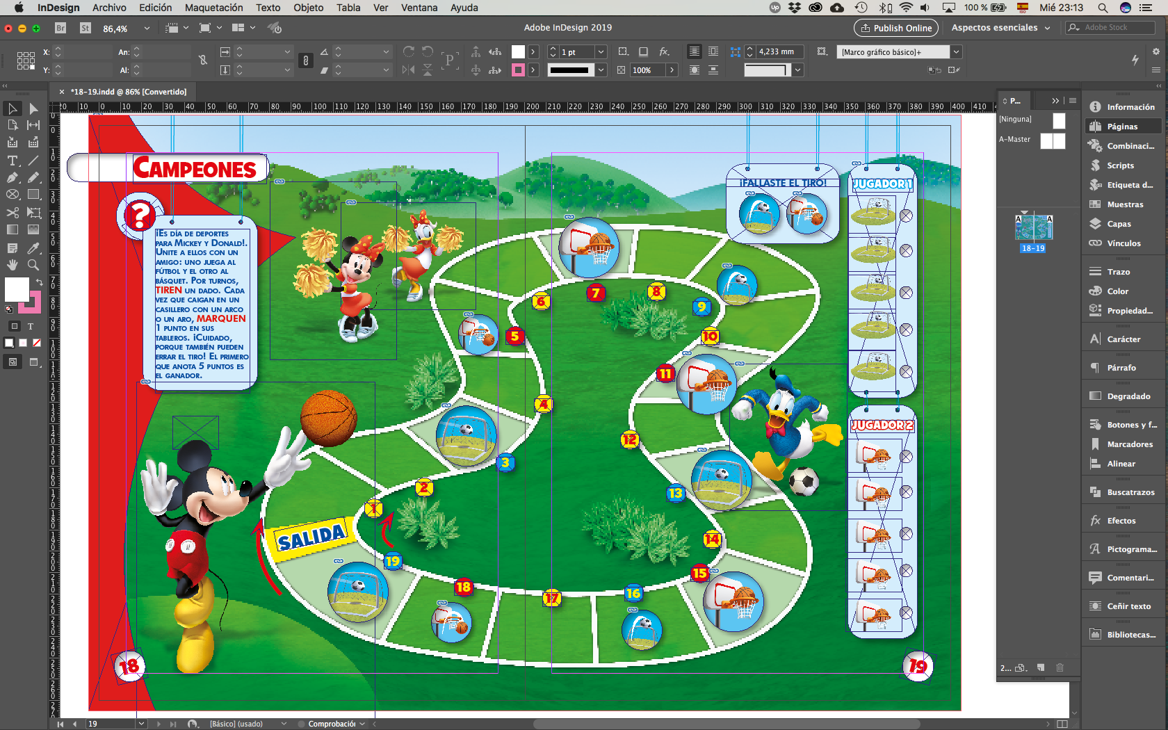Open the Objeto menu
Image resolution: width=1168 pixels, height=730 pixels.
pos(308,8)
